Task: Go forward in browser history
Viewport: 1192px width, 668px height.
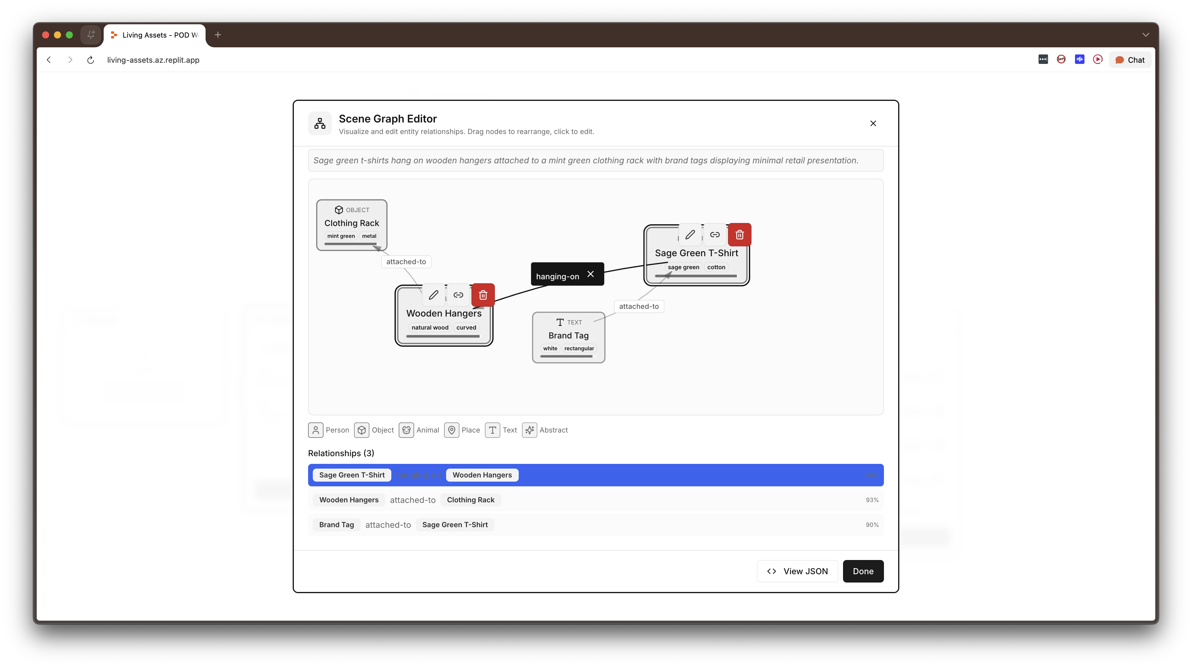Action: click(x=70, y=60)
